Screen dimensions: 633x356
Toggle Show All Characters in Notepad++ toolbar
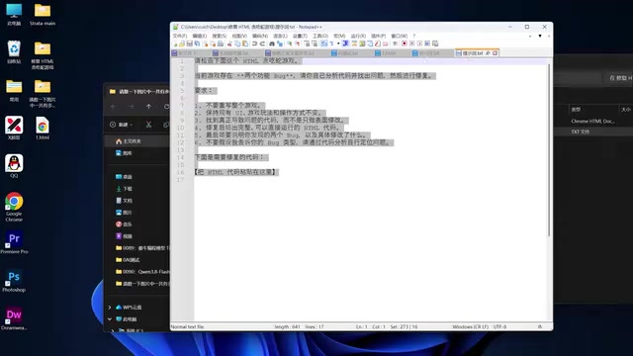point(331,44)
